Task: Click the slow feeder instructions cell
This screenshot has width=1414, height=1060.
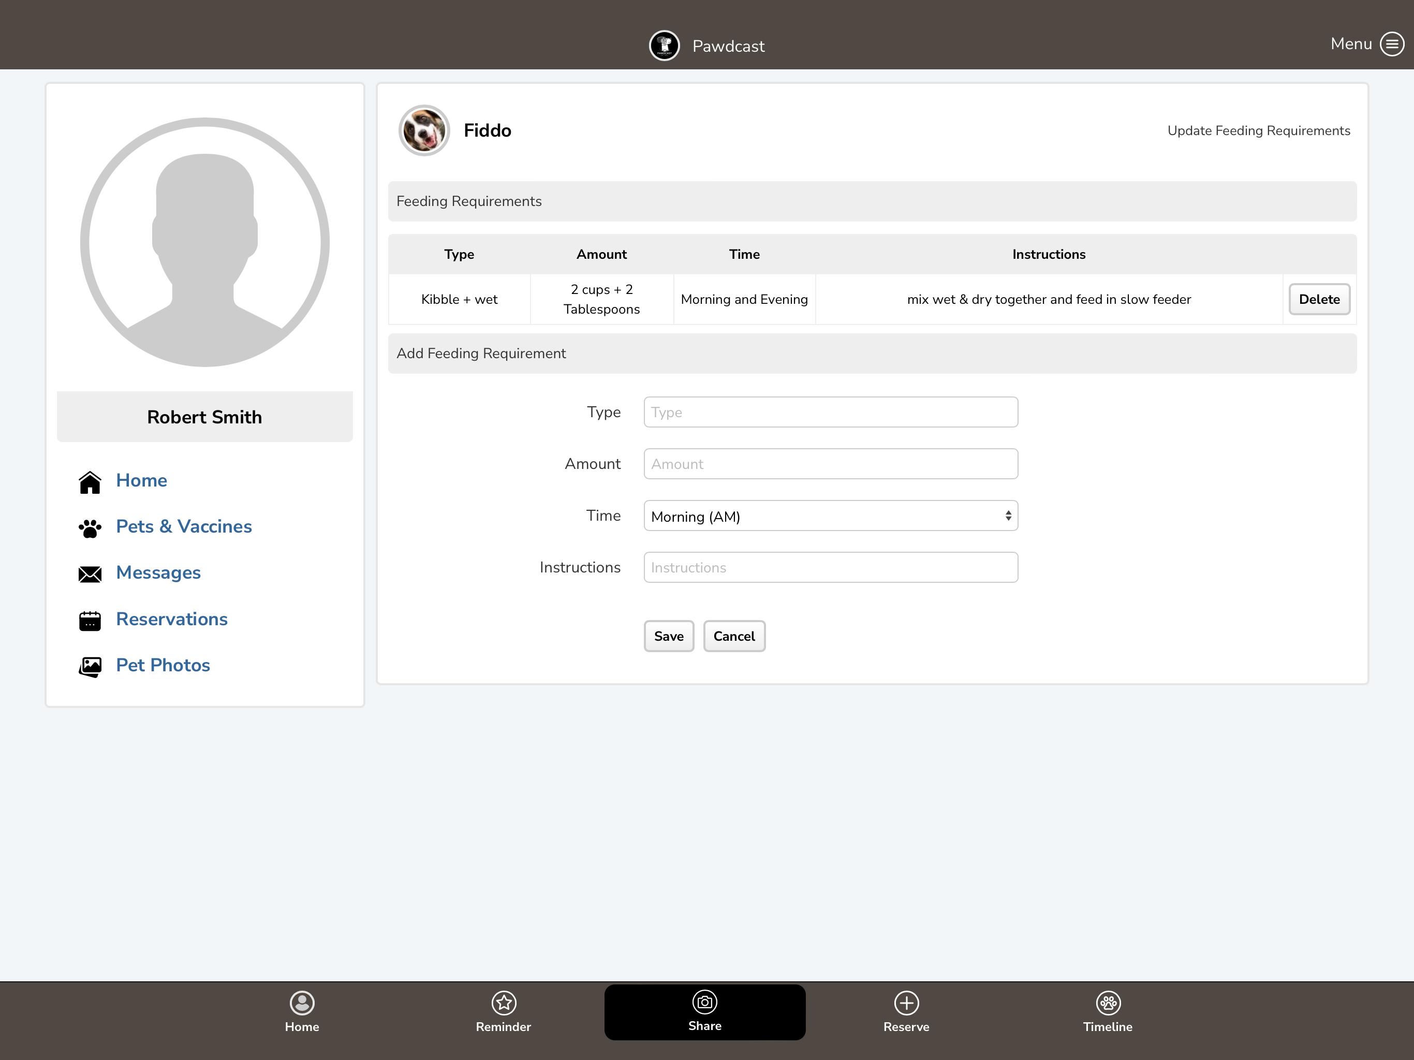Action: [1049, 299]
